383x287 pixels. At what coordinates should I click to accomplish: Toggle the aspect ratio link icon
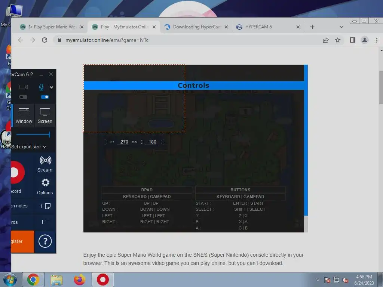(x=134, y=142)
